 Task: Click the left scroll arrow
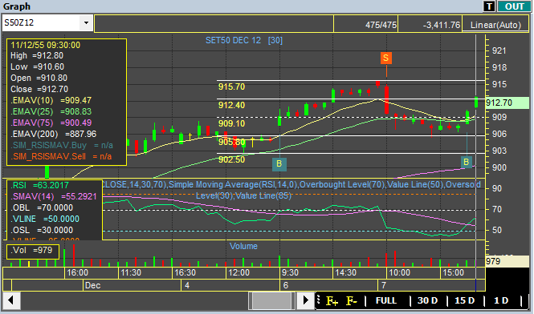click(x=11, y=300)
